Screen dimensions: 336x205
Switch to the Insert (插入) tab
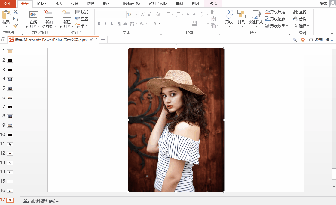[59, 4]
